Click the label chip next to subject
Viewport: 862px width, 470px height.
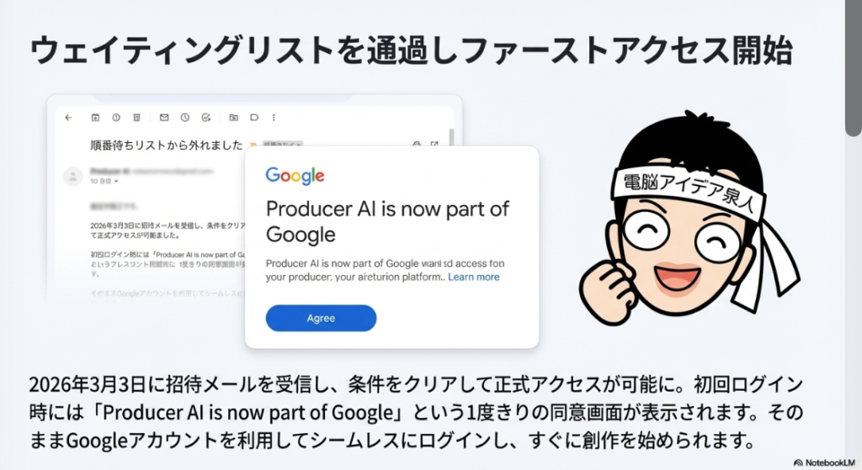pyautogui.click(x=282, y=145)
